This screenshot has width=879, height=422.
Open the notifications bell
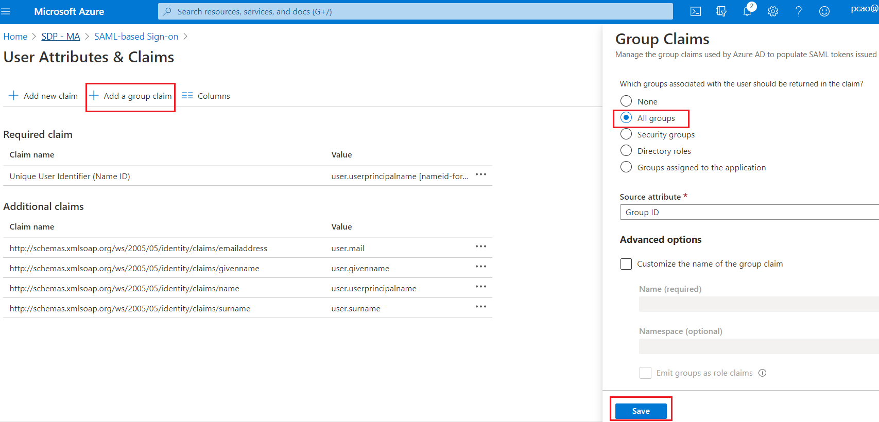pos(747,11)
